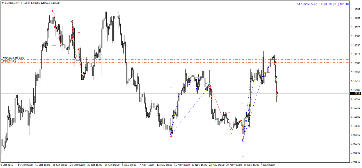The width and height of the screenshot is (362, 168).
Task: Click the 5 Nov 00:00 time label
Action: coord(129,165)
